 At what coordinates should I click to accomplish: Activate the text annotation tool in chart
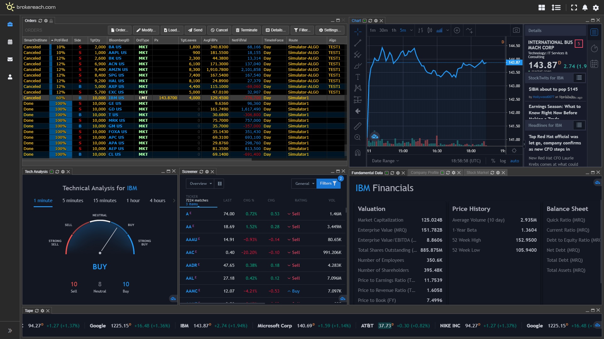click(x=358, y=77)
